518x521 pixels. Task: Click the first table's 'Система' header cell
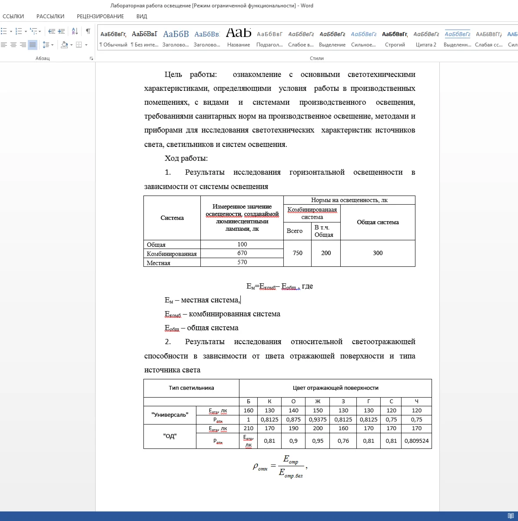pos(172,218)
